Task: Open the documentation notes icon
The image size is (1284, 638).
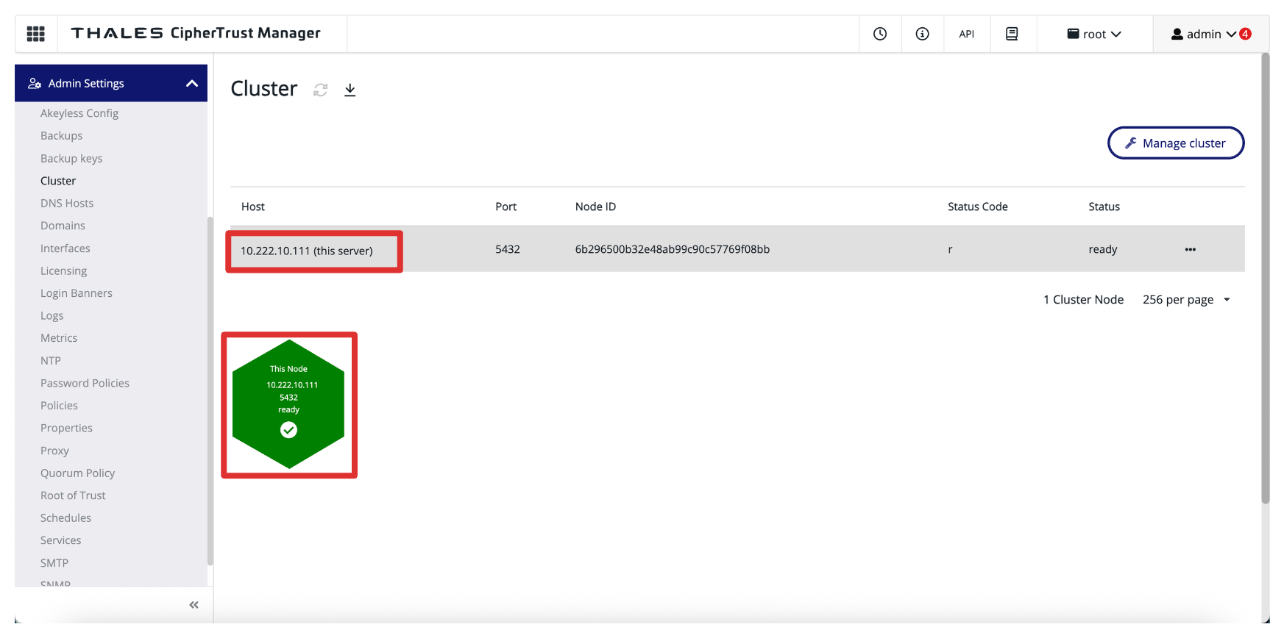Action: (x=1012, y=34)
